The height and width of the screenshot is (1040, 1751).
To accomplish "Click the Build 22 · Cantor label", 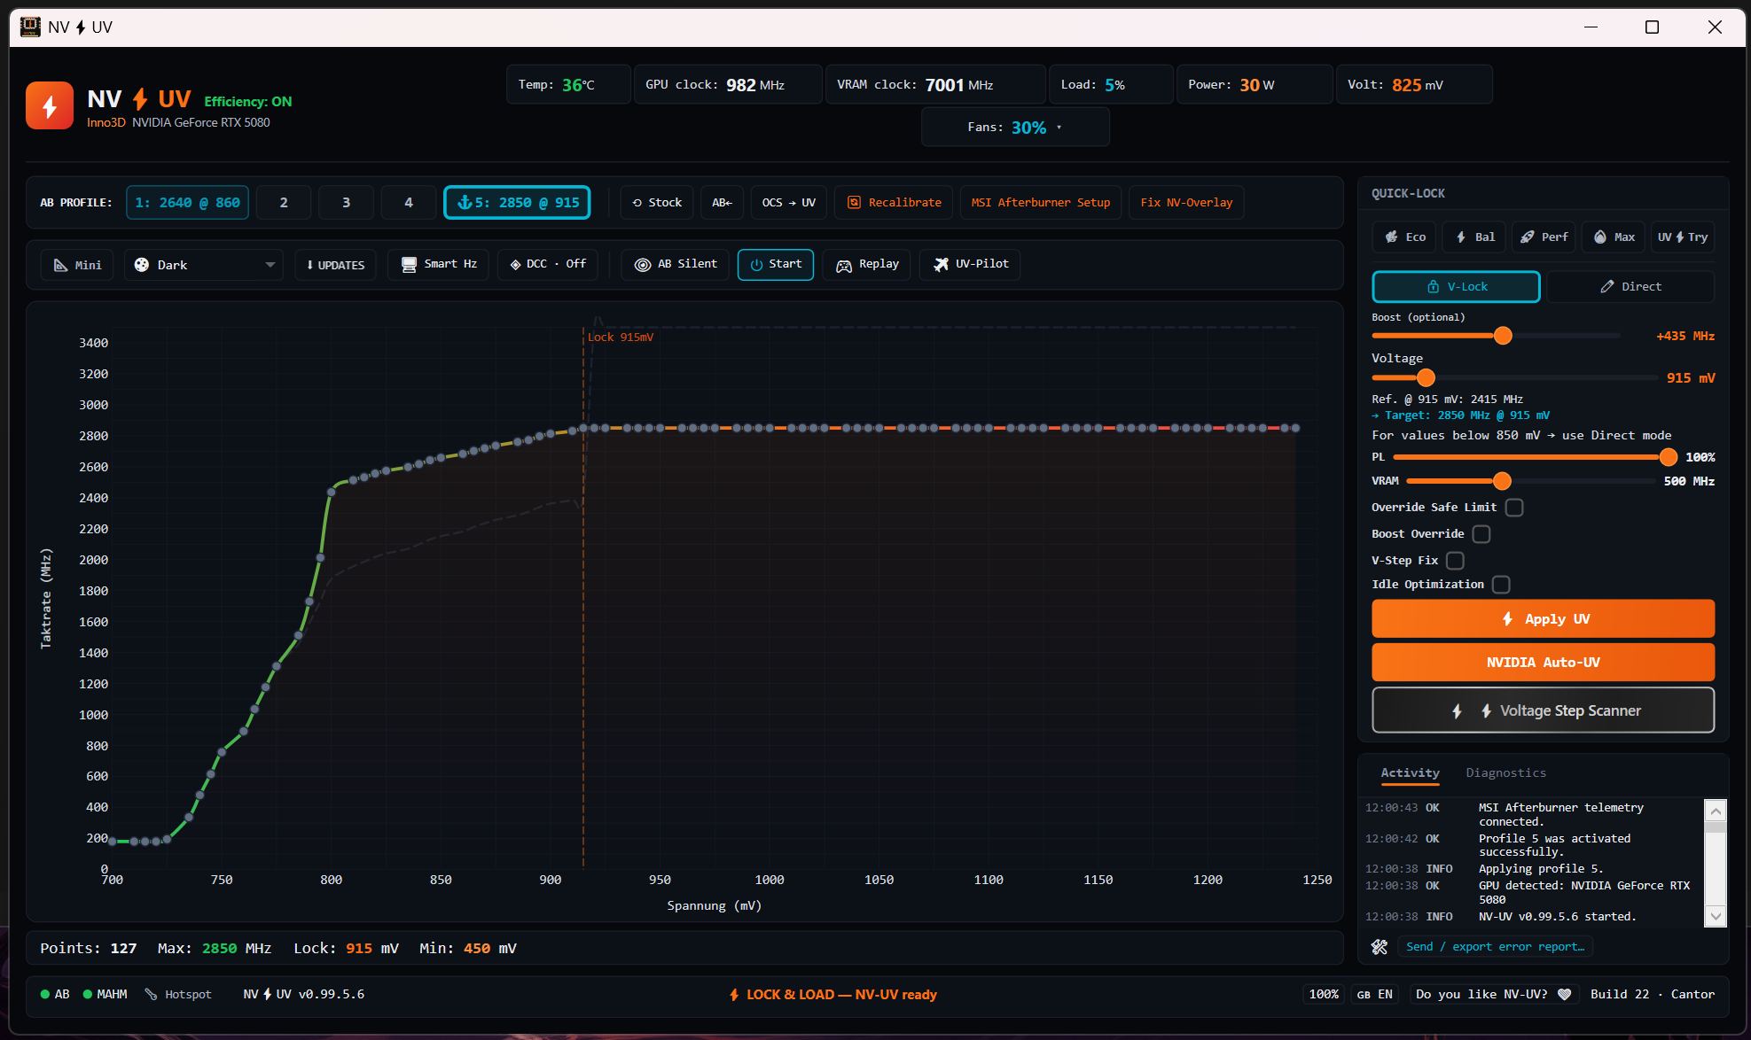I will coord(1653,995).
